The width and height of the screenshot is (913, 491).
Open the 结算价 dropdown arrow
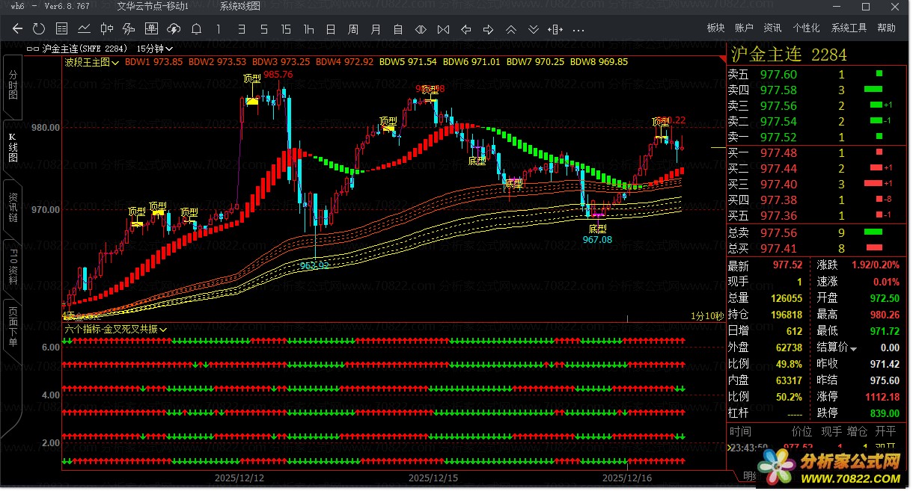(853, 349)
